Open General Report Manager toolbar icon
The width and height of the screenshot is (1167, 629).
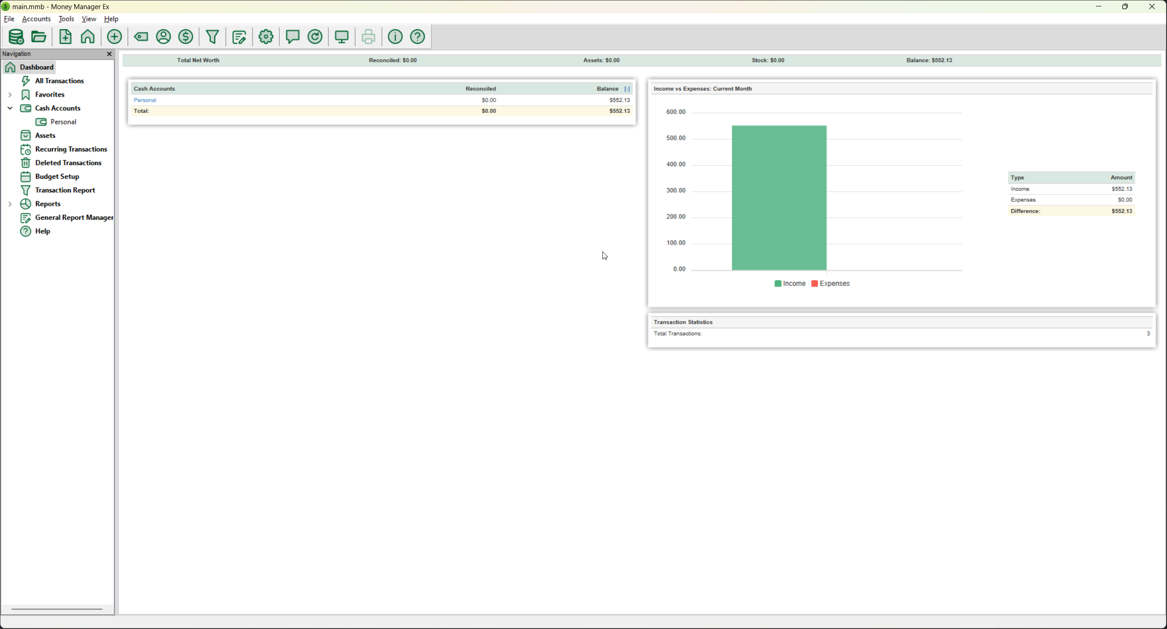pyautogui.click(x=239, y=37)
